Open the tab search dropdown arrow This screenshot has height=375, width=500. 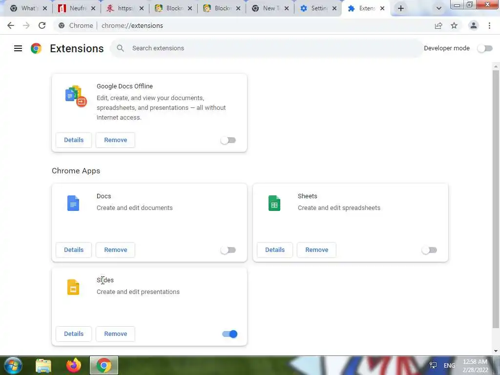click(439, 8)
